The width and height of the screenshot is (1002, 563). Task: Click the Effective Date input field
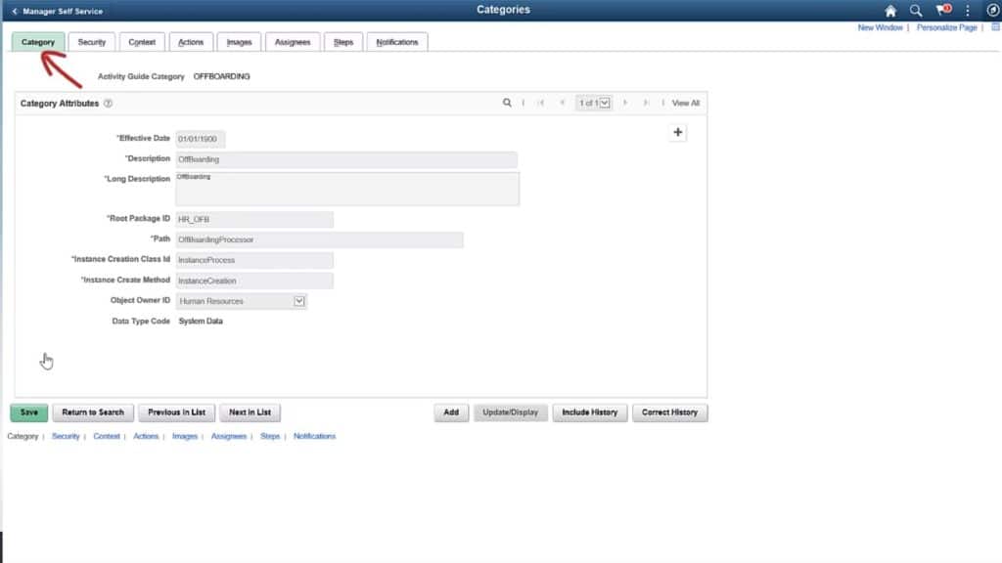tap(199, 138)
